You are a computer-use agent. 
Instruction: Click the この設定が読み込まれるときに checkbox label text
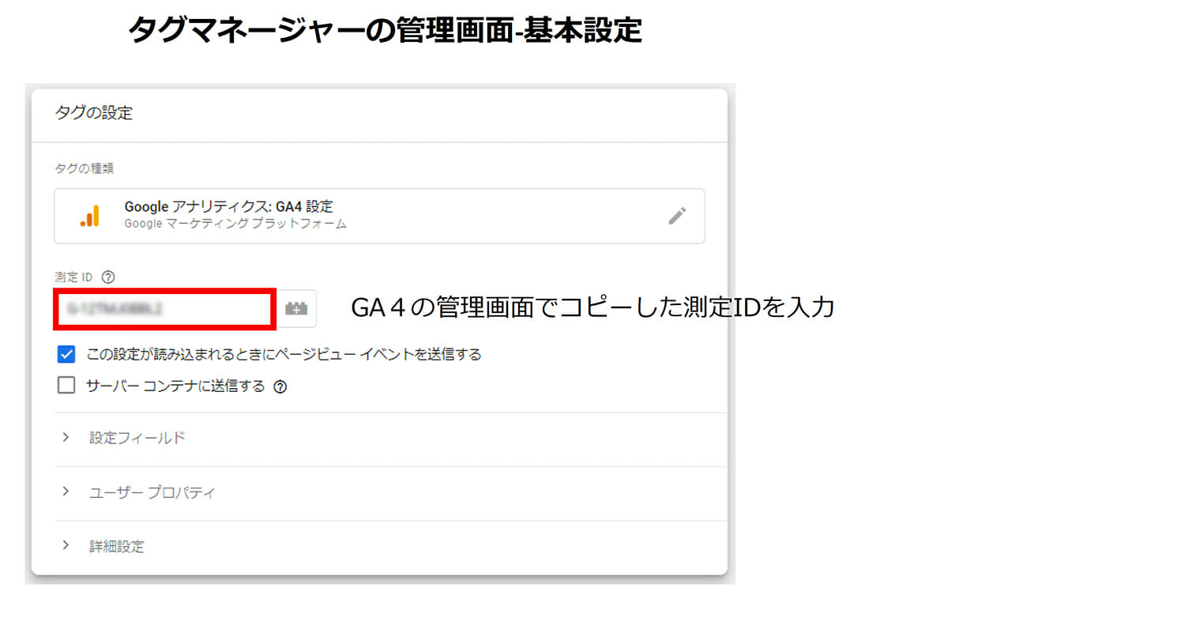(x=284, y=354)
